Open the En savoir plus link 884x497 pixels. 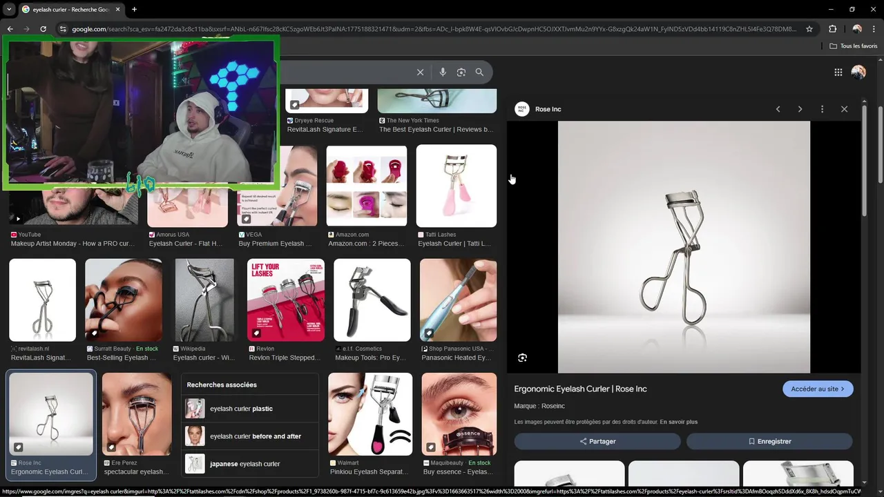click(x=678, y=422)
